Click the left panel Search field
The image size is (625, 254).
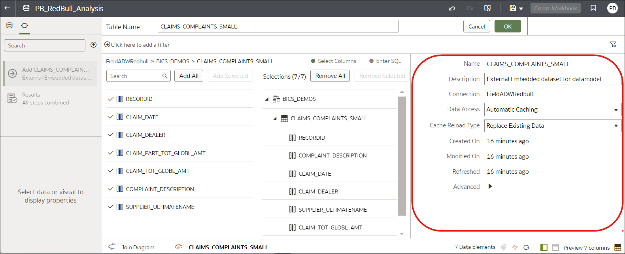click(x=45, y=45)
